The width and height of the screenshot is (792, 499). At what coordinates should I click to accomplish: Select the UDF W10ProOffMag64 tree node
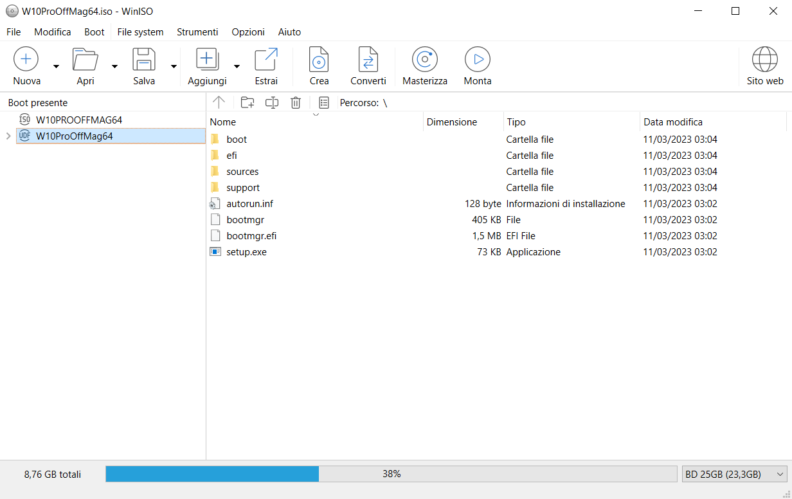(111, 136)
